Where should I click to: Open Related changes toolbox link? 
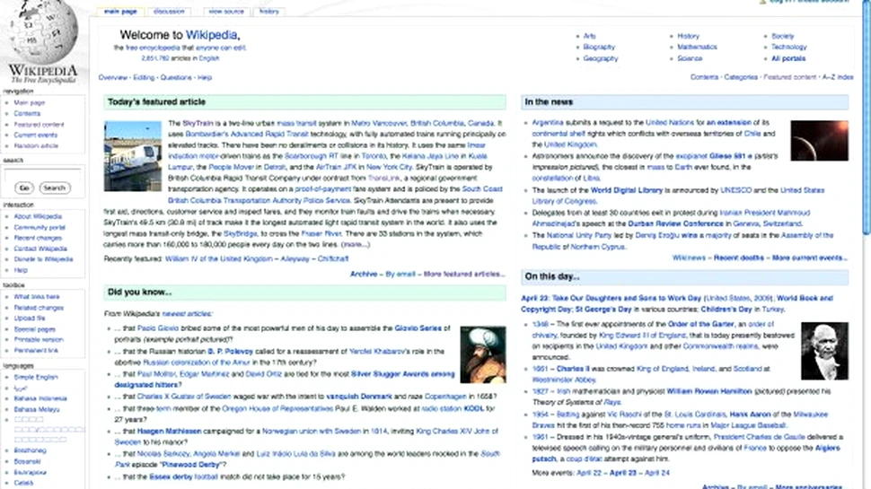pos(39,308)
